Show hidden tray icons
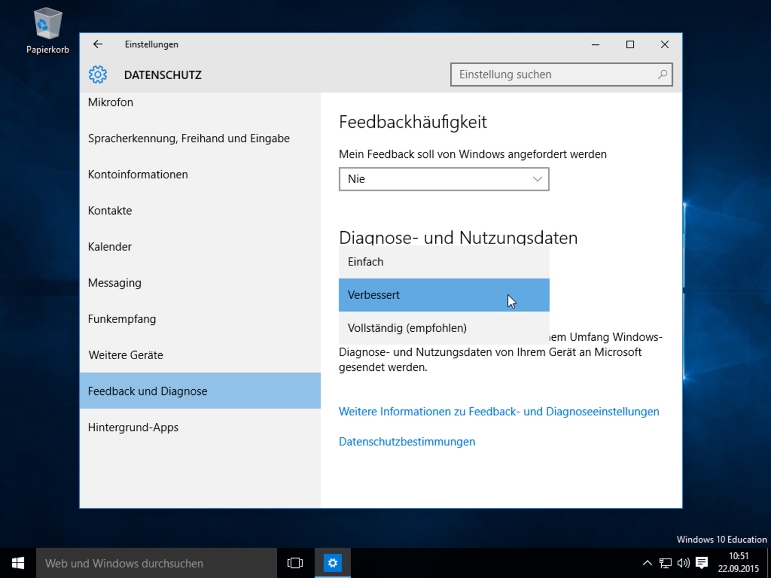Viewport: 771px width, 578px height. [647, 563]
